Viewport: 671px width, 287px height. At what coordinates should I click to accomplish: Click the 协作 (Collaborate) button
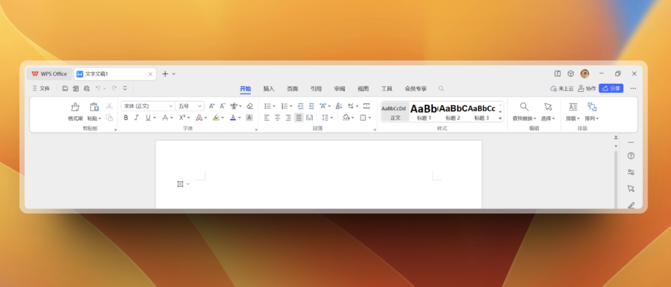click(x=586, y=88)
